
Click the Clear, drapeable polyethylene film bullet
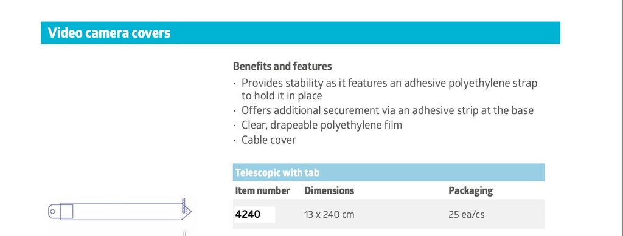point(322,125)
